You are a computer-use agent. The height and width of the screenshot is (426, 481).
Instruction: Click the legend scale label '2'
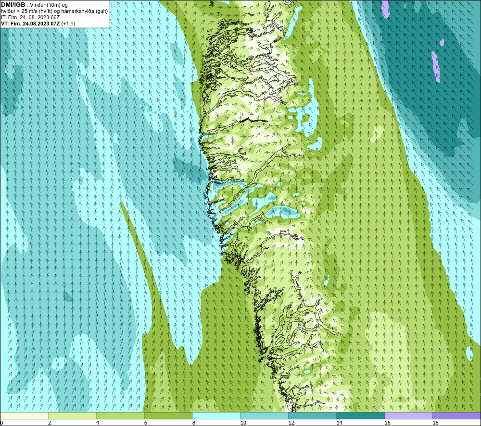click(x=50, y=423)
